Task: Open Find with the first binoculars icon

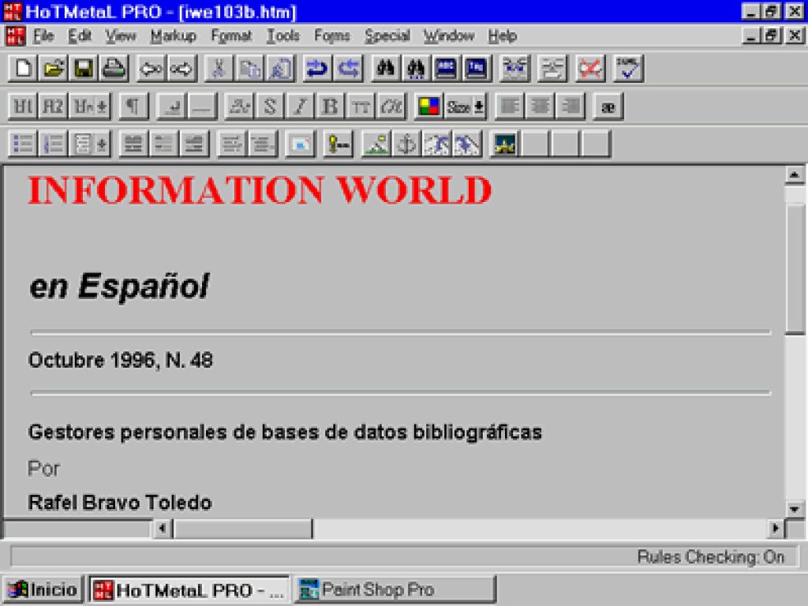Action: pos(385,69)
